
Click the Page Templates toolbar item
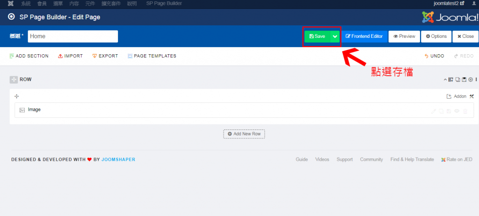(152, 56)
